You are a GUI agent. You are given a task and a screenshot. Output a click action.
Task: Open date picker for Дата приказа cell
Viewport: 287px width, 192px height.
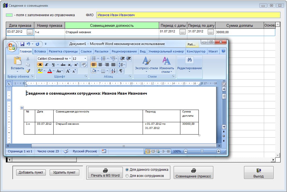click(x=30, y=32)
